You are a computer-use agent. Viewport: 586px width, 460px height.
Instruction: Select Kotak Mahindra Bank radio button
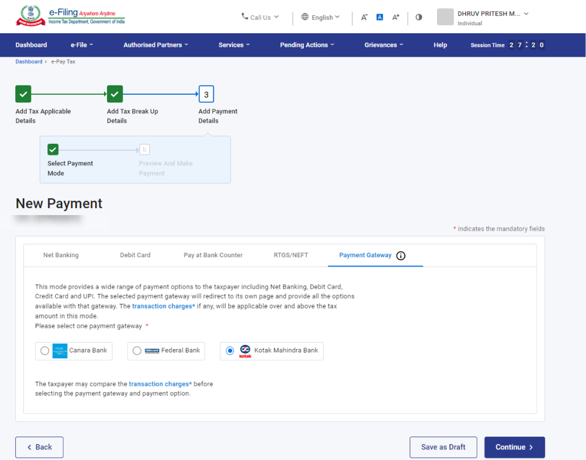tap(230, 351)
